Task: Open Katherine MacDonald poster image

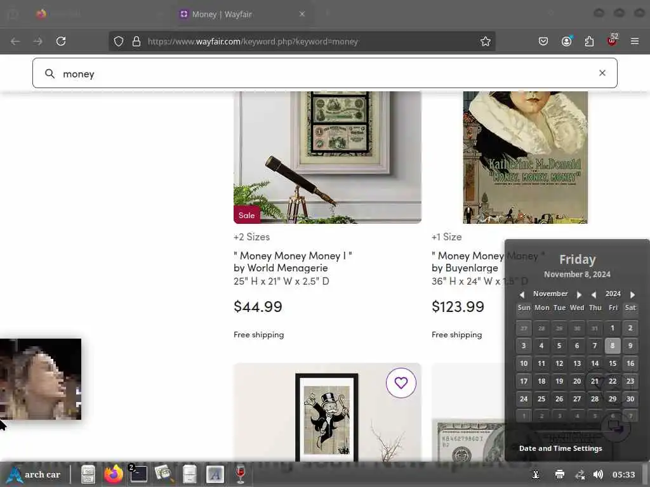Action: pos(525,157)
